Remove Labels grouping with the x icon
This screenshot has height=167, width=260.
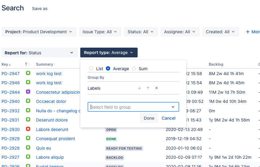[156, 88]
